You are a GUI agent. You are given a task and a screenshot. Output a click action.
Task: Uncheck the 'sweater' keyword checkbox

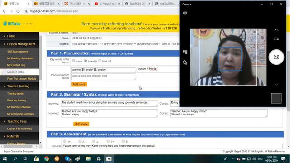(x=86, y=61)
